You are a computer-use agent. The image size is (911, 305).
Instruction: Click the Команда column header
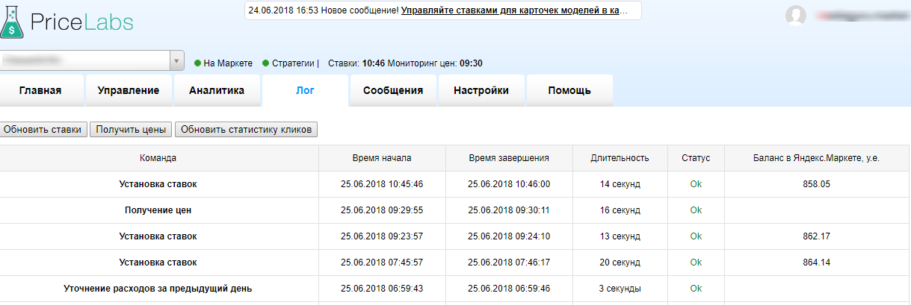pos(158,158)
